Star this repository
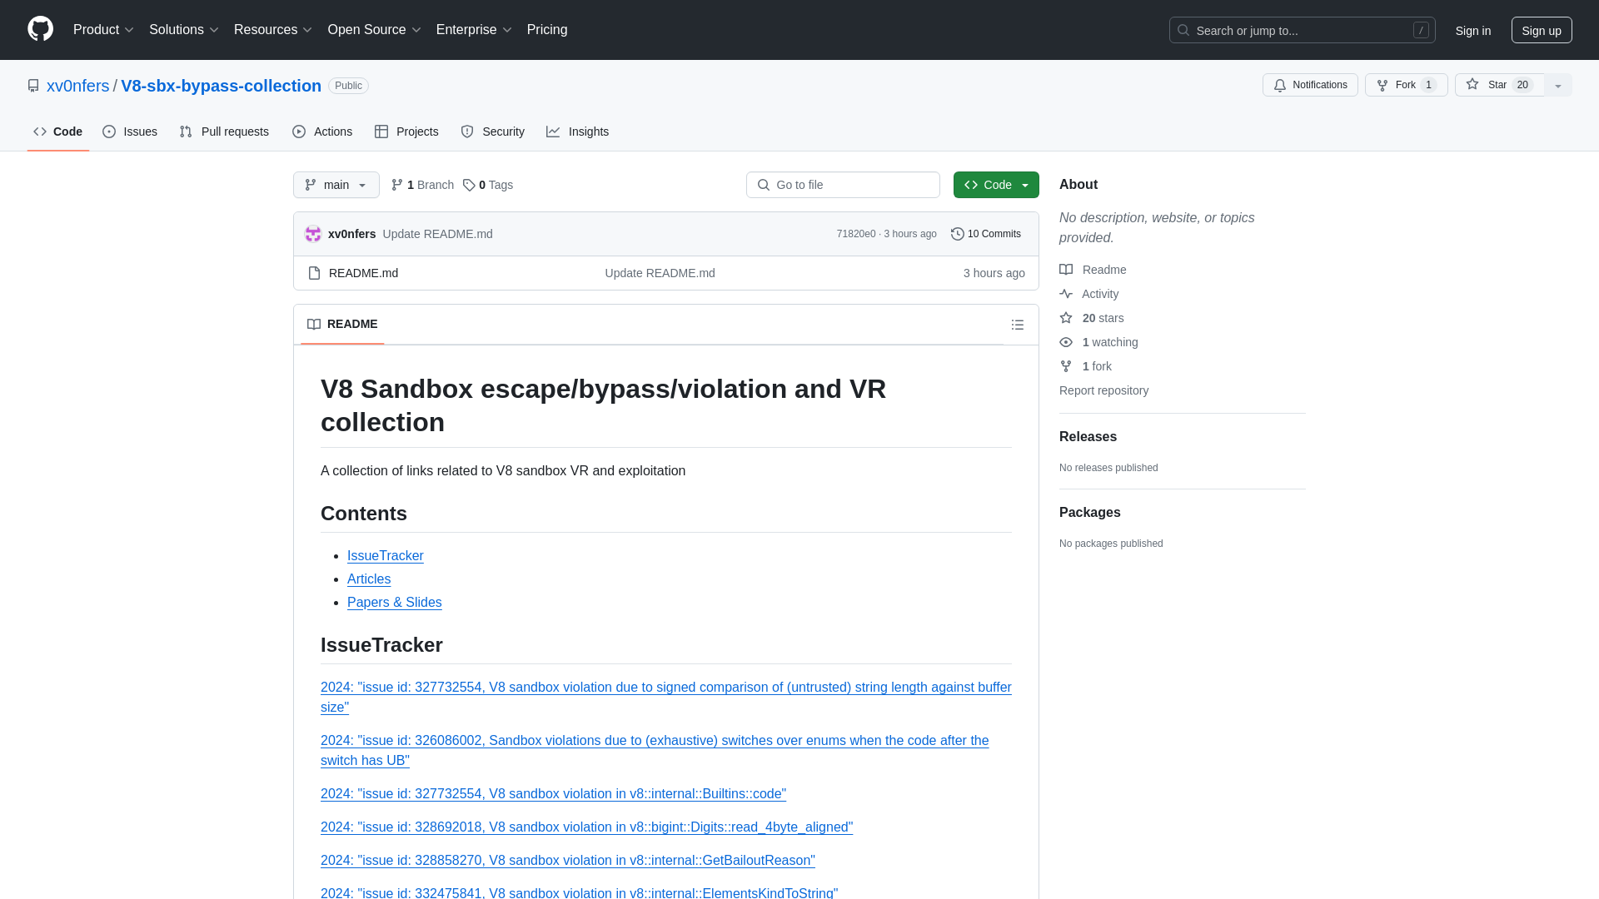Image resolution: width=1599 pixels, height=899 pixels. (1499, 85)
